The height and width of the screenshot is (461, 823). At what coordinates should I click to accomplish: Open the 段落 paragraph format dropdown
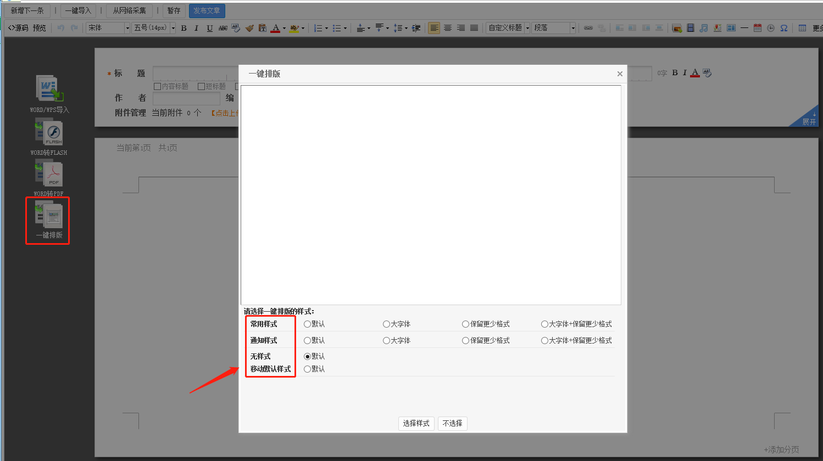point(554,28)
